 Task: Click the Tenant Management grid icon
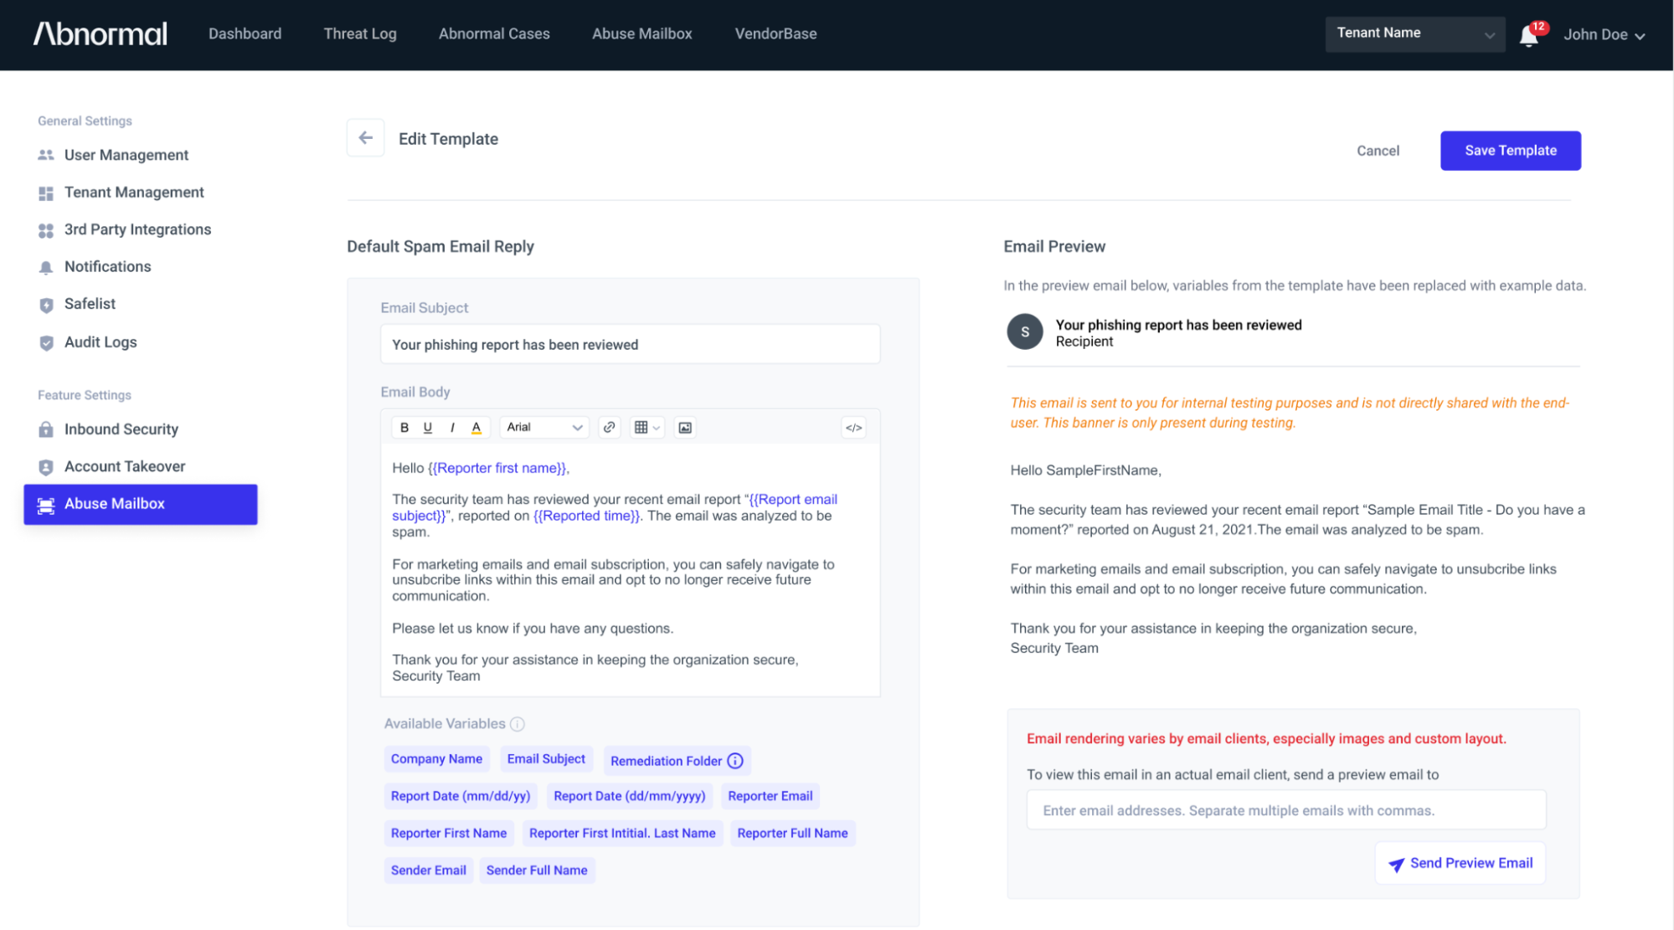click(x=46, y=193)
